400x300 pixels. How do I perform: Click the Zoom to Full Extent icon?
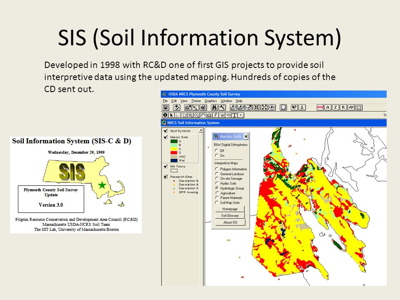click(233, 107)
